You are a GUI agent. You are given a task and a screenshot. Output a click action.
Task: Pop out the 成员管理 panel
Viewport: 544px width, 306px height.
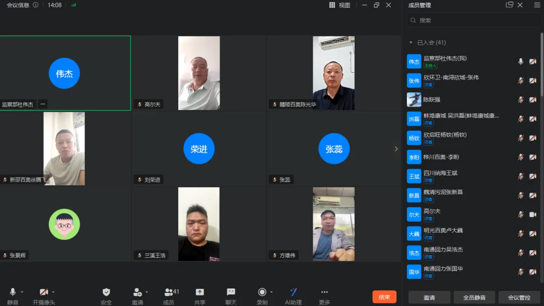click(509, 5)
